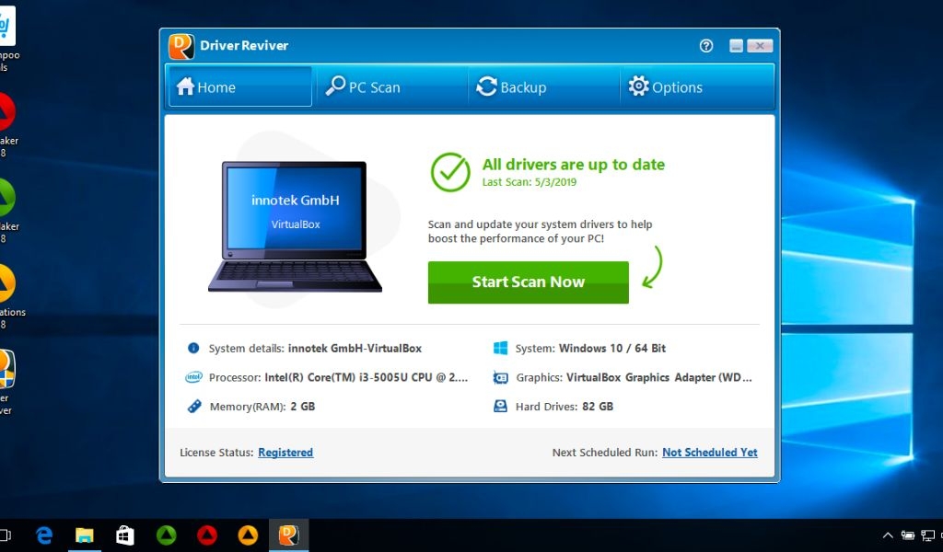The image size is (943, 552).
Task: Click the graphics adapter icon beside Graphics info
Action: (x=500, y=377)
